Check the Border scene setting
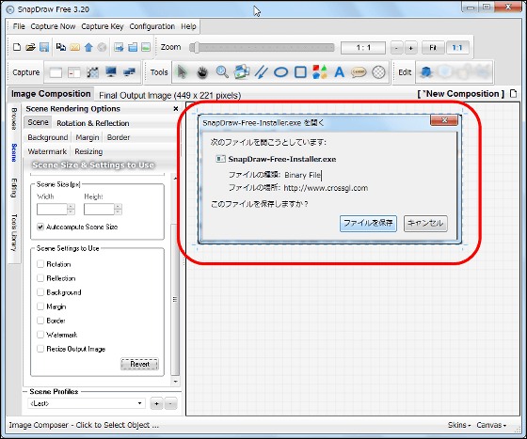 pyautogui.click(x=40, y=321)
